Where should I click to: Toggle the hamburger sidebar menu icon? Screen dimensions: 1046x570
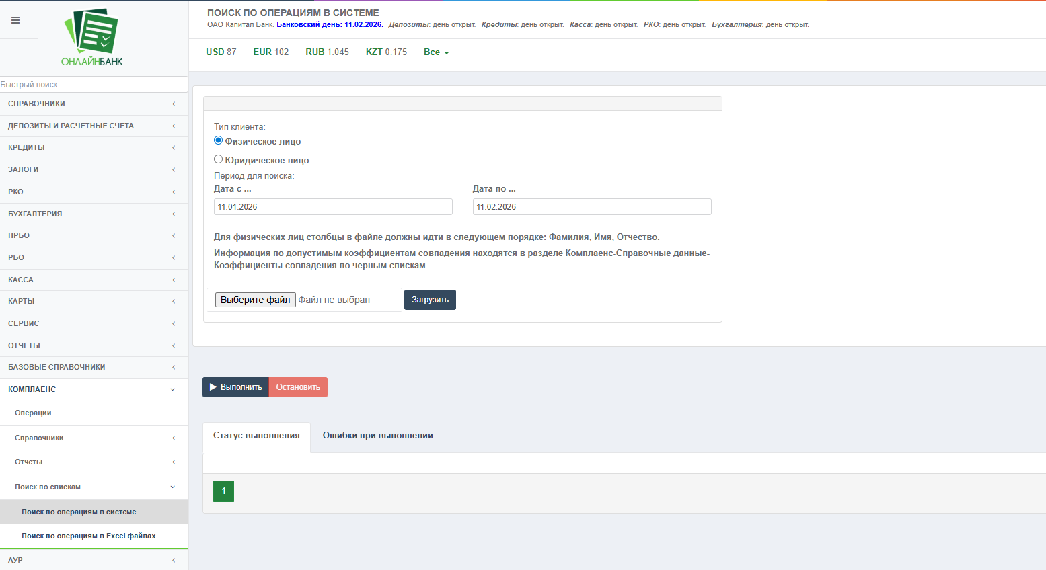(x=15, y=20)
